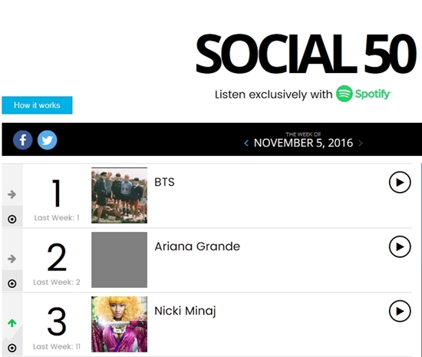
Task: Click the green up arrow for Nicki Minaj
Action: click(x=12, y=322)
